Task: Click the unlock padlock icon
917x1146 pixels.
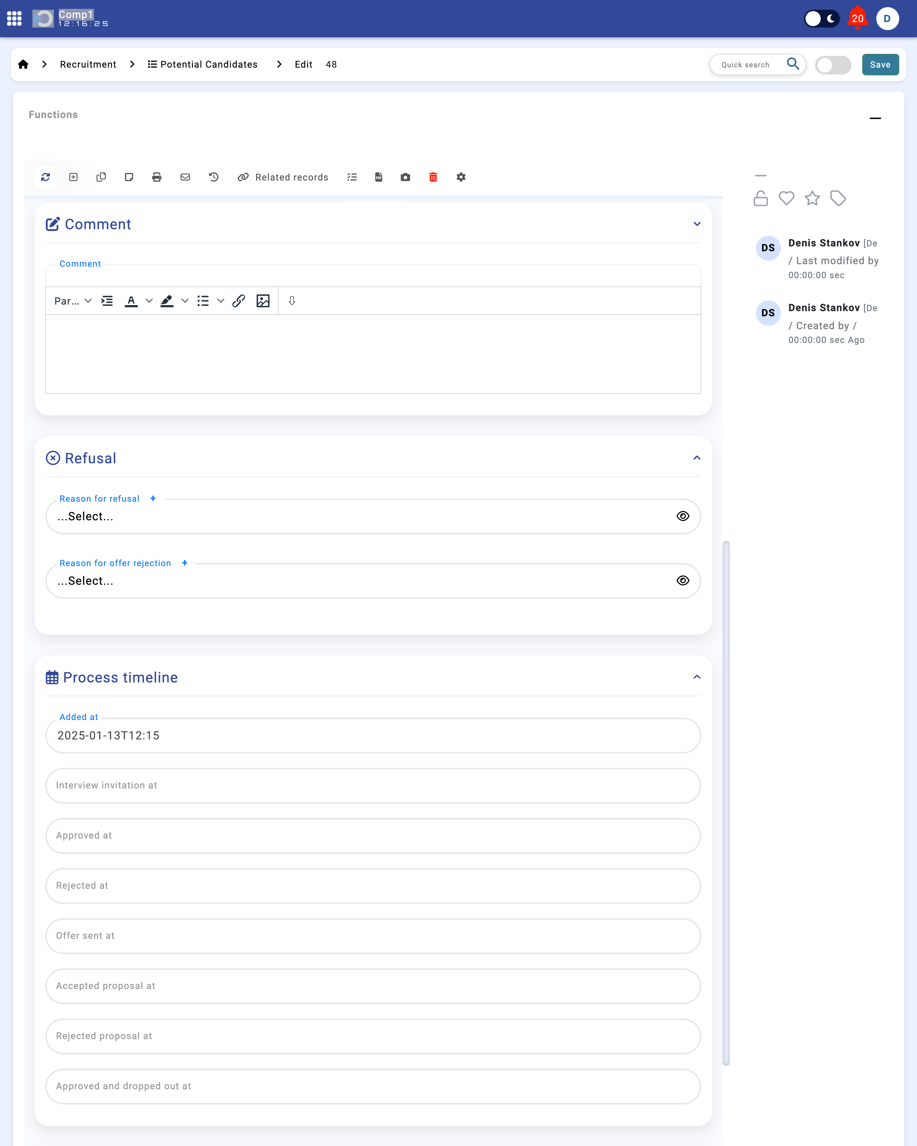Action: [761, 198]
